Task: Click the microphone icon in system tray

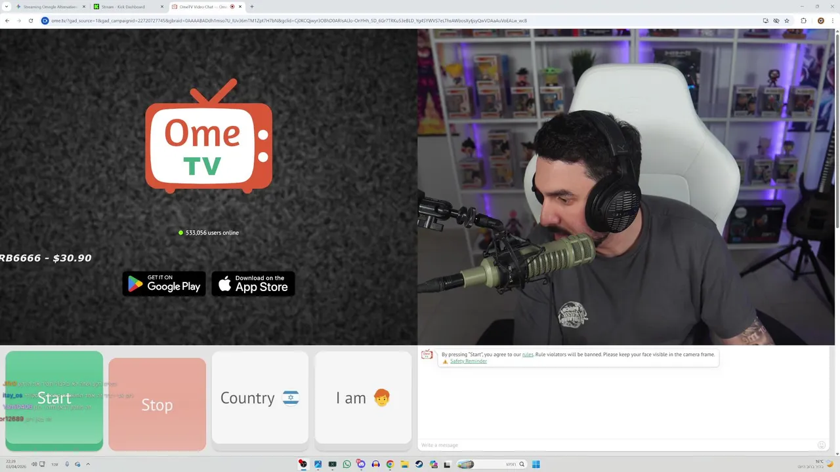Action: (67, 464)
